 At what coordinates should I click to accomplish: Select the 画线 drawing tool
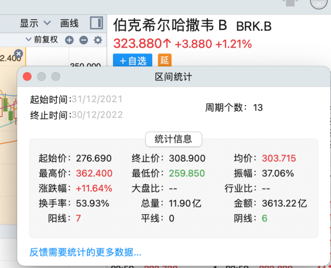pyautogui.click(x=69, y=23)
